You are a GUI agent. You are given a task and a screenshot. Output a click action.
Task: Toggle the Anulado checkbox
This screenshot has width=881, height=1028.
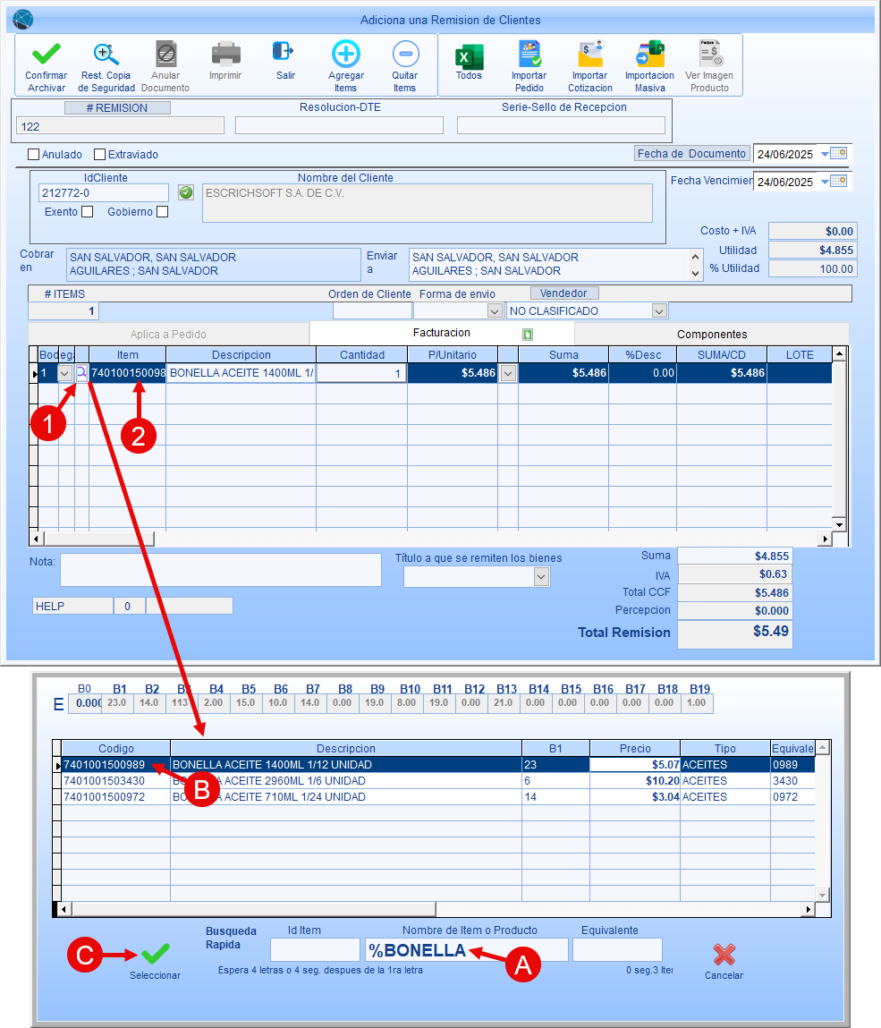(x=33, y=155)
